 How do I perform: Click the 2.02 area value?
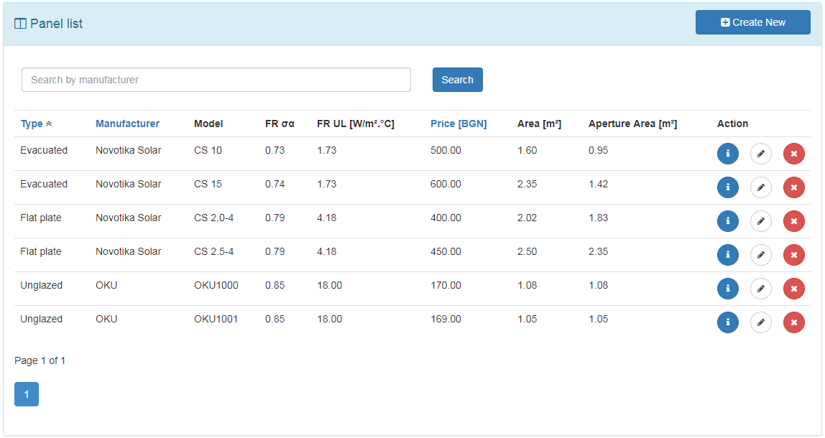527,218
